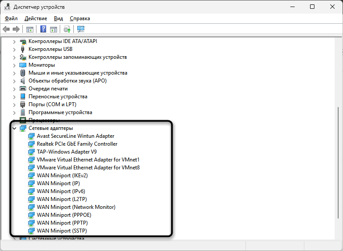Expand the Контроллеры USB node
The width and height of the screenshot is (343, 251).
pos(14,50)
